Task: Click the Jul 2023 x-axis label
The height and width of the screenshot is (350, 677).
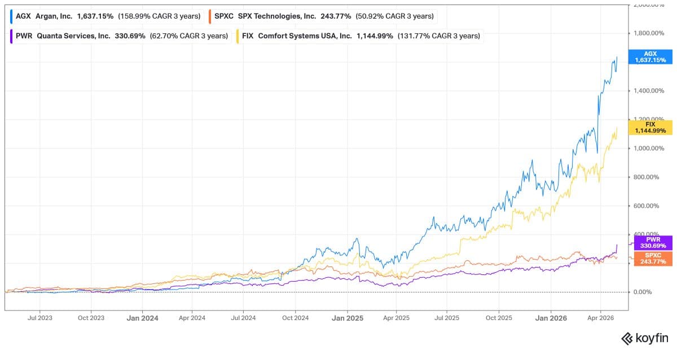Action: pos(39,318)
